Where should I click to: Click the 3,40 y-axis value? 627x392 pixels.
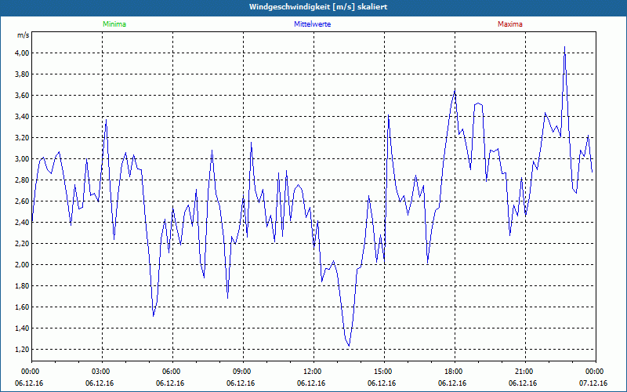coord(23,117)
